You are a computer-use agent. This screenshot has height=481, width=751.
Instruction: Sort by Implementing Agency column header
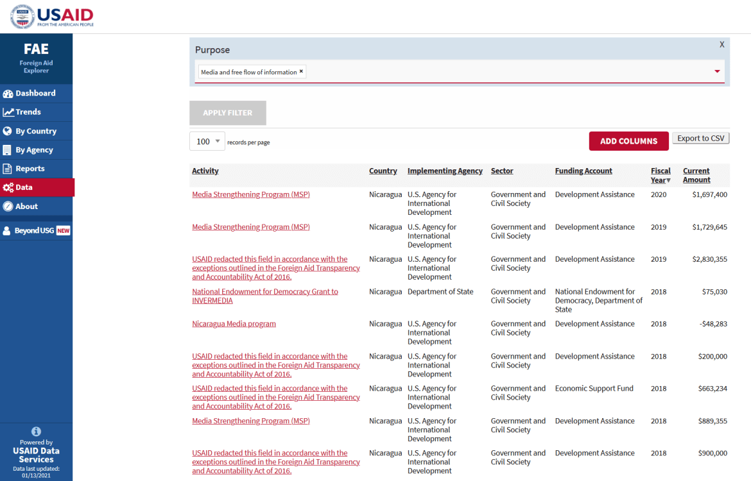tap(445, 171)
